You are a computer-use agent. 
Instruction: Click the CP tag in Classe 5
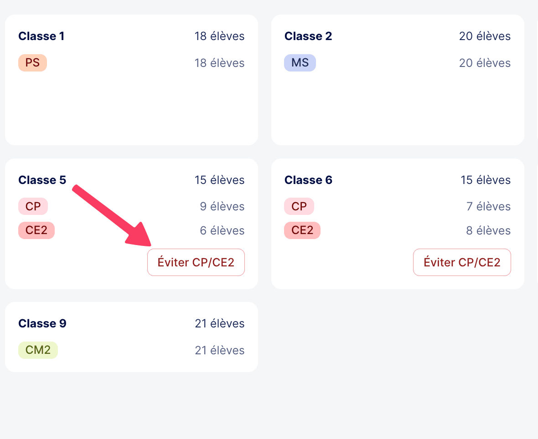[33, 206]
